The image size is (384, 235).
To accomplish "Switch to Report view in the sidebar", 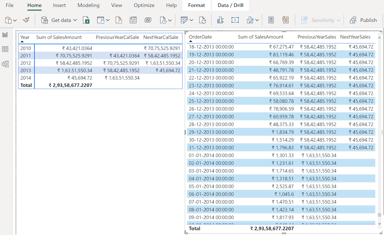I will (x=5, y=35).
